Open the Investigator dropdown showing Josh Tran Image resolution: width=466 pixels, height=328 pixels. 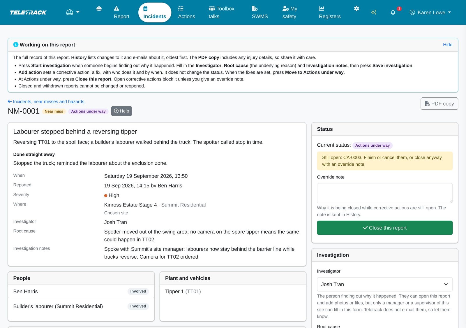(x=385, y=284)
